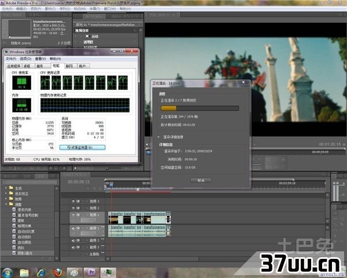The width and height of the screenshot is (347, 278).
Task: Click the 阴影/高光 effect icon
Action: [x=14, y=253]
